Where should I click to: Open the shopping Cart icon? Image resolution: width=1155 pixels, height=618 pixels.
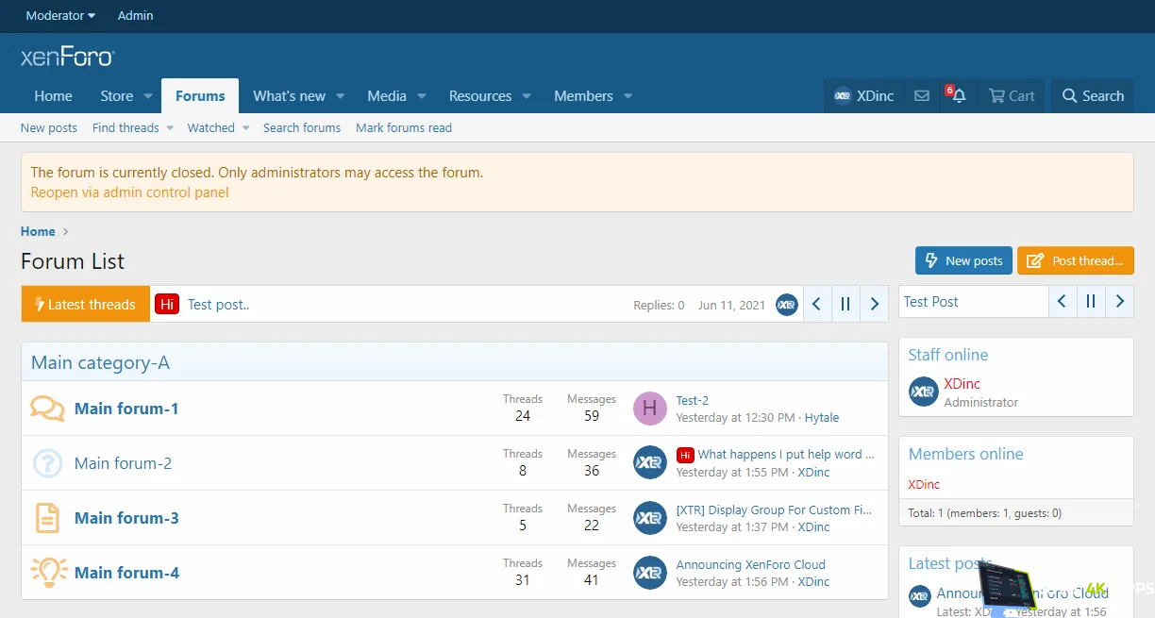coord(1012,95)
